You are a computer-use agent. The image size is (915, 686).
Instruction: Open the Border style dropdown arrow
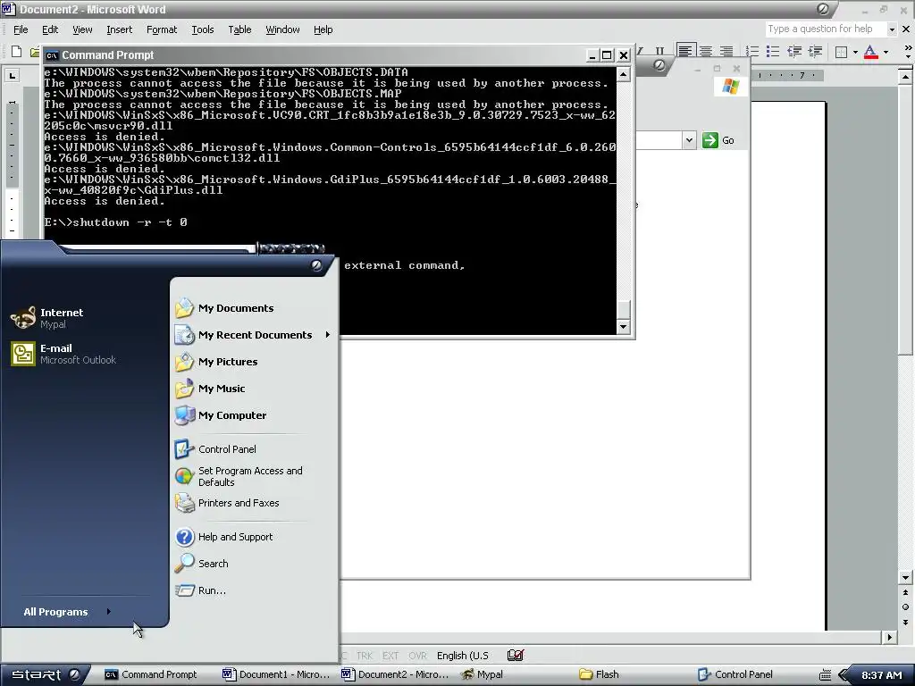click(855, 52)
